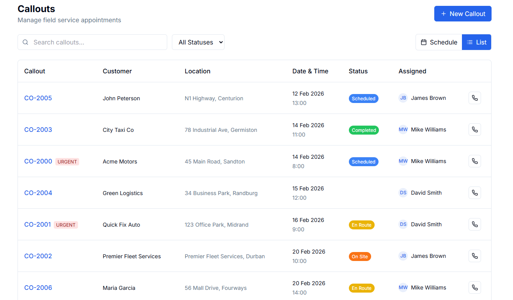Click the Date & Time column header
The height and width of the screenshot is (300, 513).
pos(310,71)
